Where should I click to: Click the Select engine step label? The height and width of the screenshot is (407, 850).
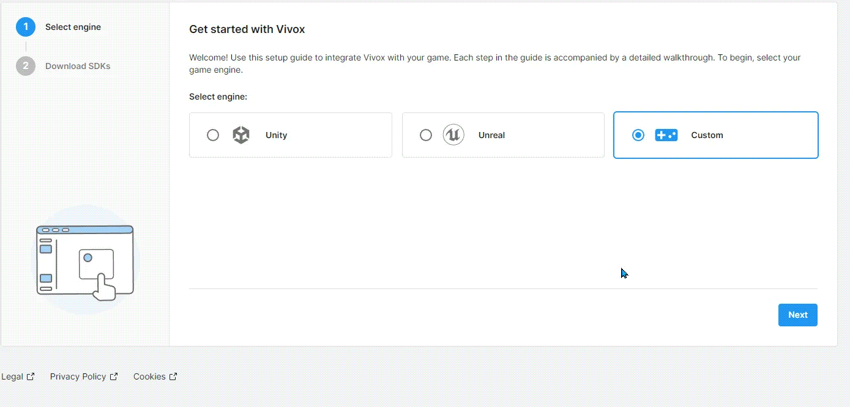pyautogui.click(x=72, y=26)
